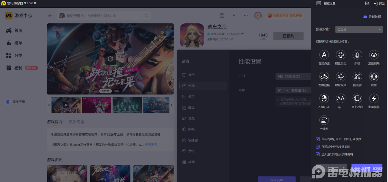Open 首页 in the game center sidebar
This screenshot has width=388, height=182.
click(14, 31)
